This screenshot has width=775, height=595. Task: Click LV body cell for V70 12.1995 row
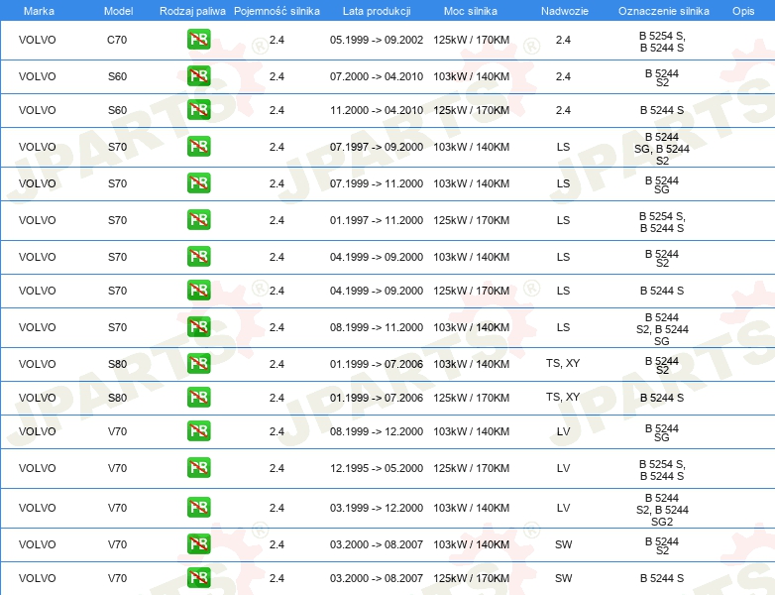[x=564, y=467]
